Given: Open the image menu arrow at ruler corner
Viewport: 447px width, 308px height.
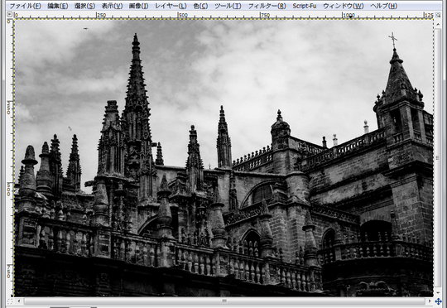Looking at the screenshot, I should (x=9, y=14).
